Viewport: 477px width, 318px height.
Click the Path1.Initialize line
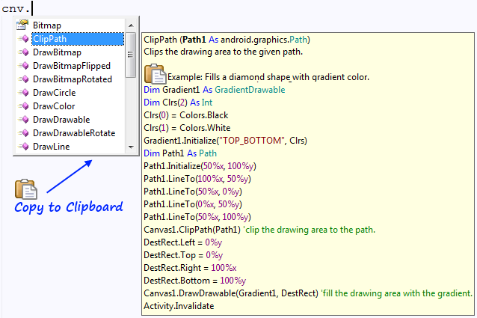200,166
